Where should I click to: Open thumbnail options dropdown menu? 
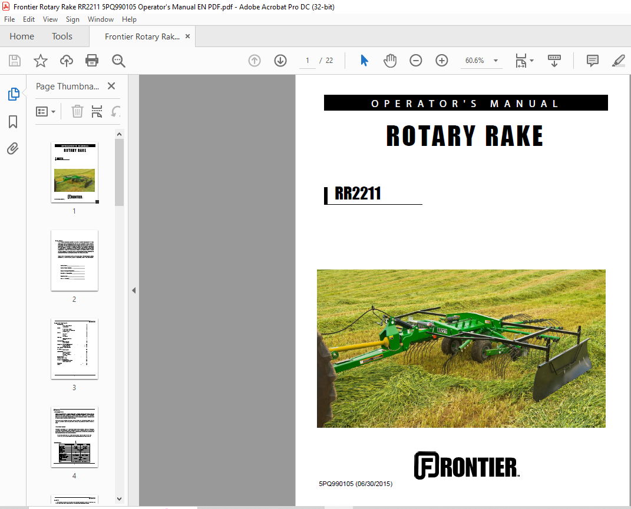click(45, 111)
